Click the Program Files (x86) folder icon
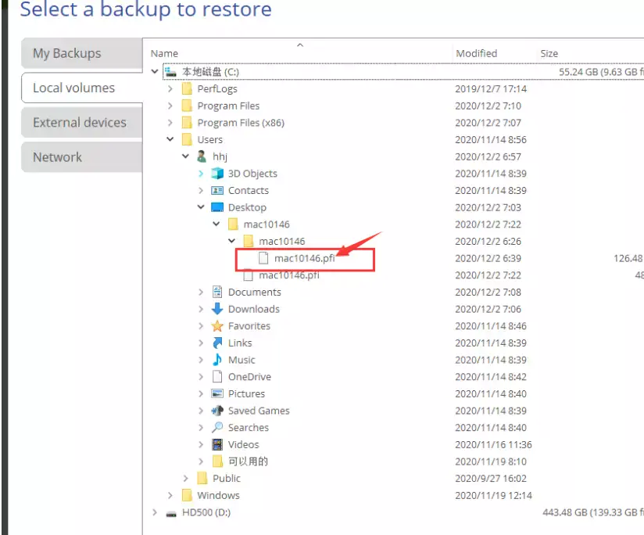This screenshot has height=535, width=644. [x=187, y=123]
